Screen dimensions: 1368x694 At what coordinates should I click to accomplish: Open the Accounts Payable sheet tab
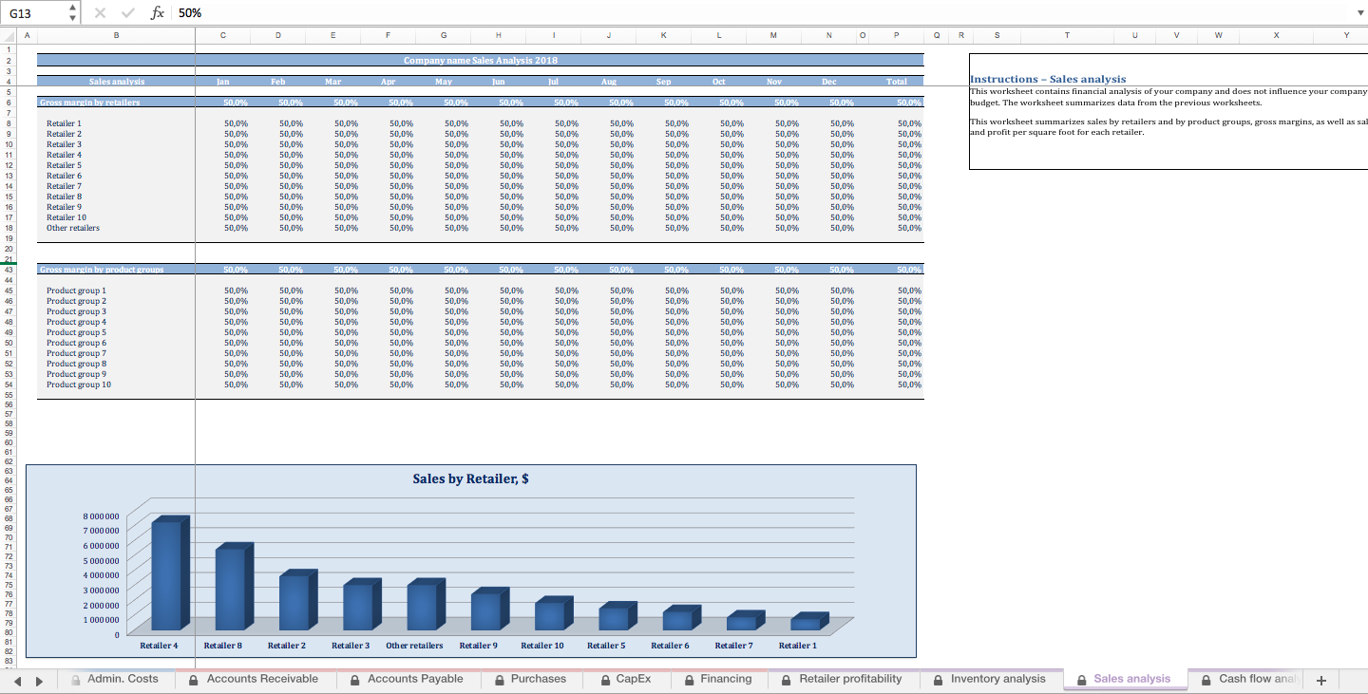click(407, 679)
